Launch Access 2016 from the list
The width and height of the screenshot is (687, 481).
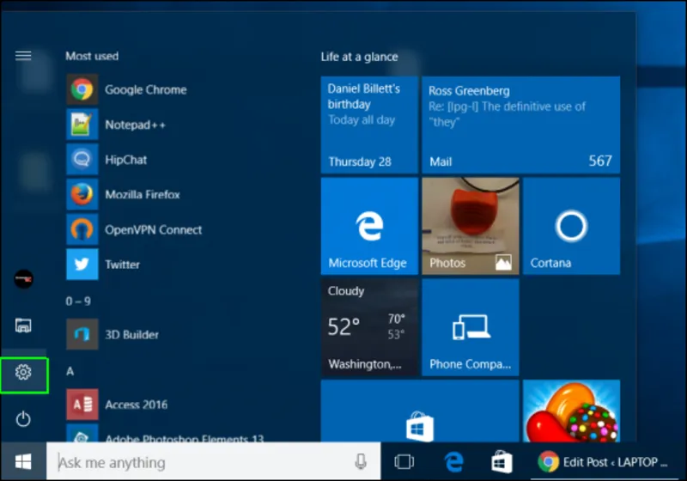point(136,405)
